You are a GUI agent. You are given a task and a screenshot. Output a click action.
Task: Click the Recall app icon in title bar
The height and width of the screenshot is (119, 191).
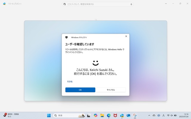point(4,4)
